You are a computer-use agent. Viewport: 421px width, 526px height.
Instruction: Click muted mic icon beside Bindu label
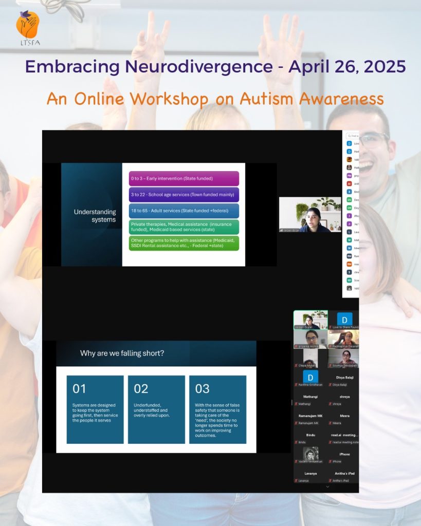(297, 442)
